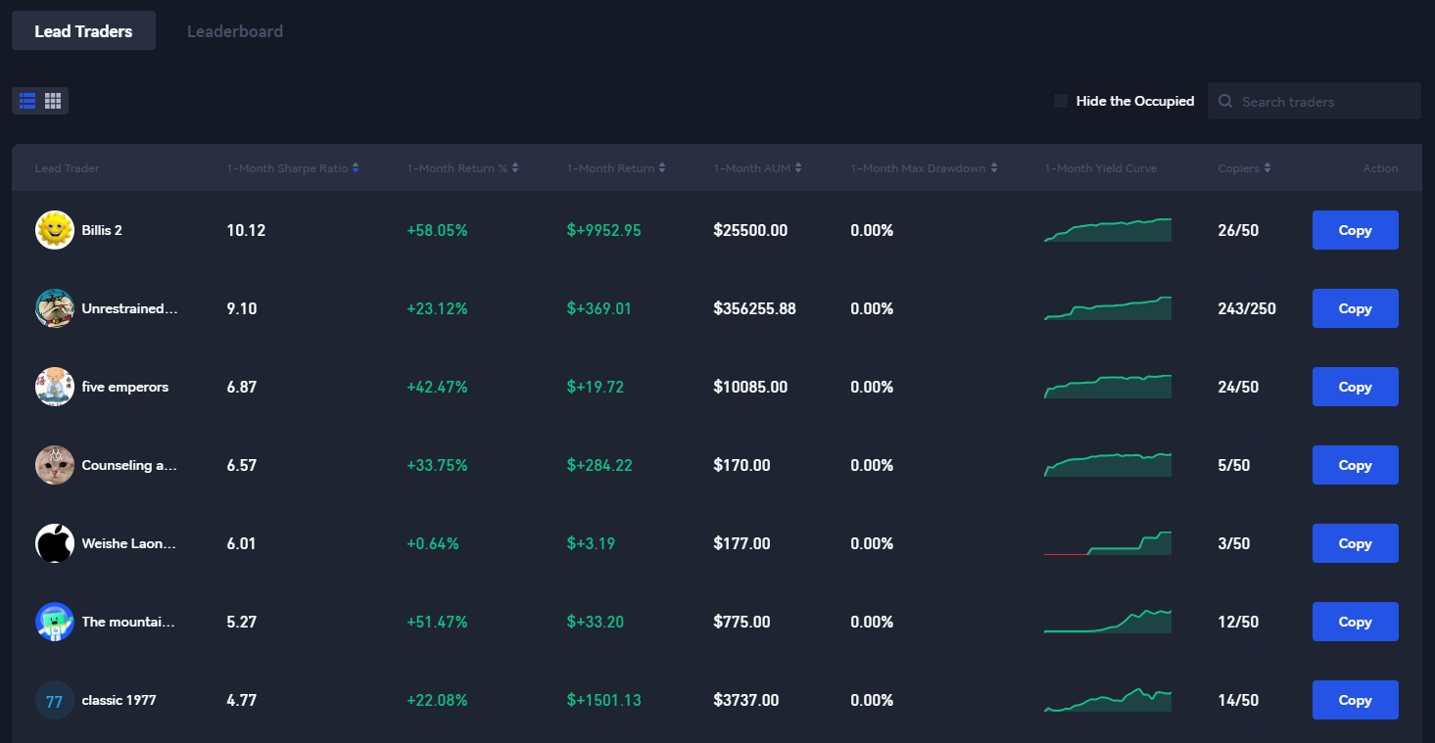Image resolution: width=1435 pixels, height=743 pixels.
Task: Open classic 1977 avatar badge
Action: click(55, 700)
